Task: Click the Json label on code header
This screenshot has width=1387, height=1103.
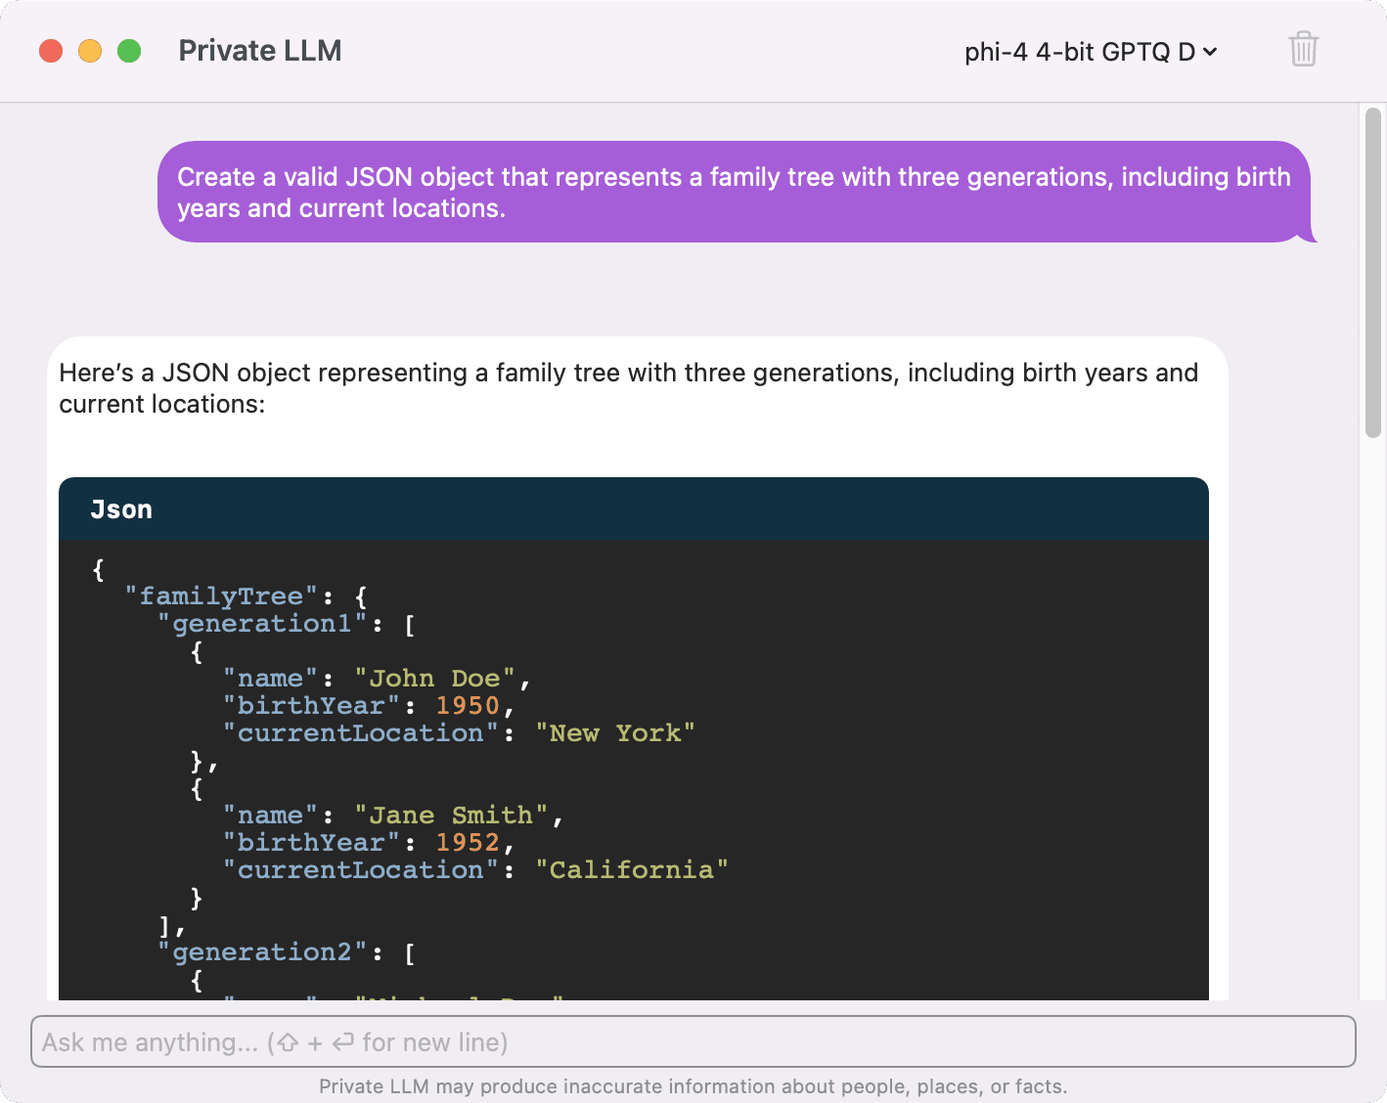Action: click(x=121, y=508)
